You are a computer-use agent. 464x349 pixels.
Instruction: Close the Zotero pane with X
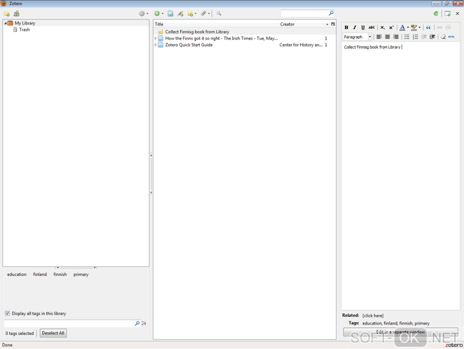(457, 14)
